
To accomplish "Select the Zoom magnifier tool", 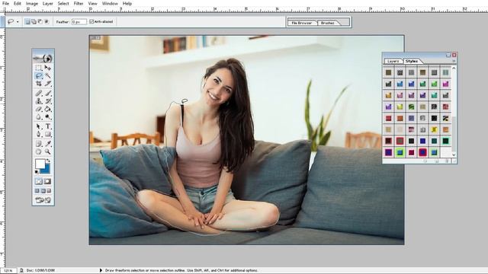I will tap(47, 152).
